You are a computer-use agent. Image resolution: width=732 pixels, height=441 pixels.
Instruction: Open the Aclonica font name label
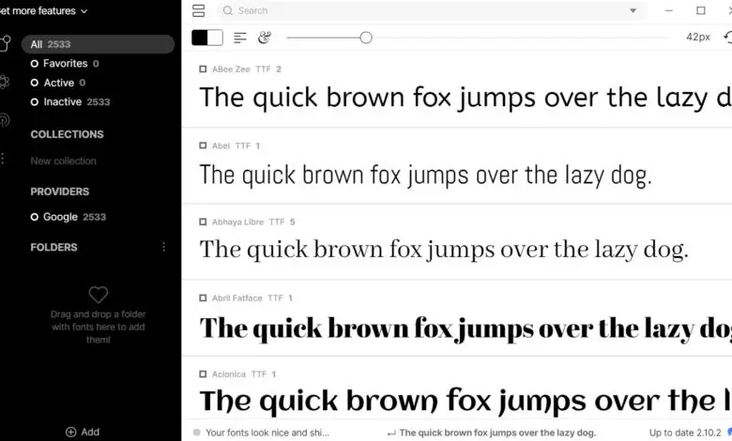click(229, 374)
